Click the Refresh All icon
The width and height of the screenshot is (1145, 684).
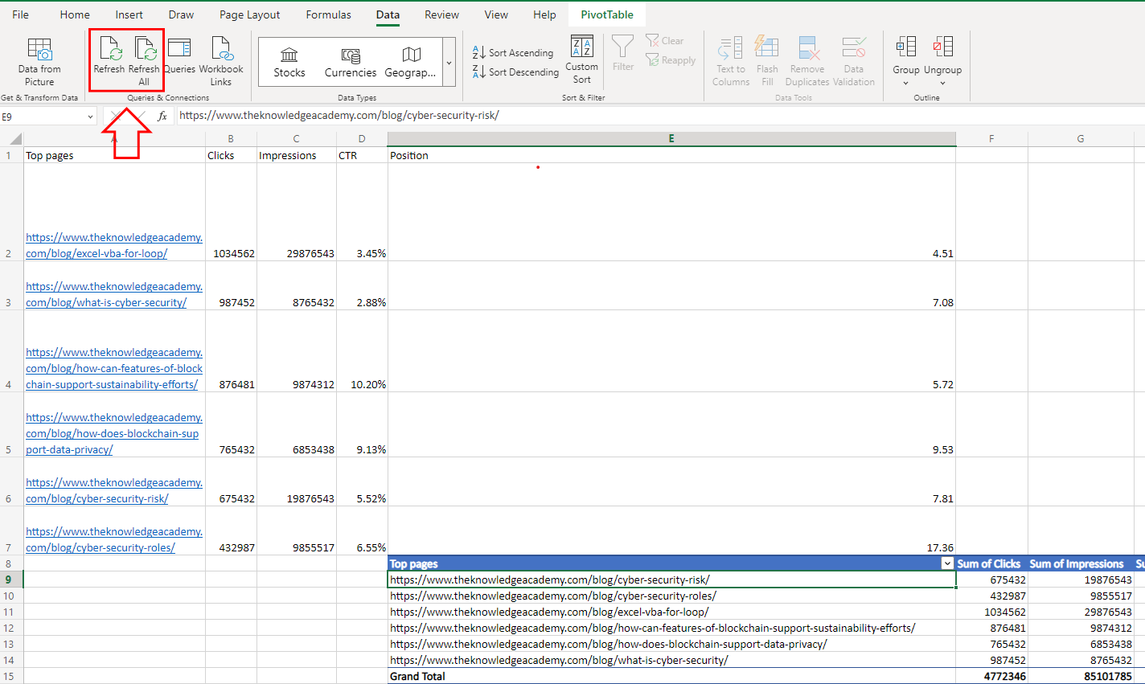click(x=145, y=50)
